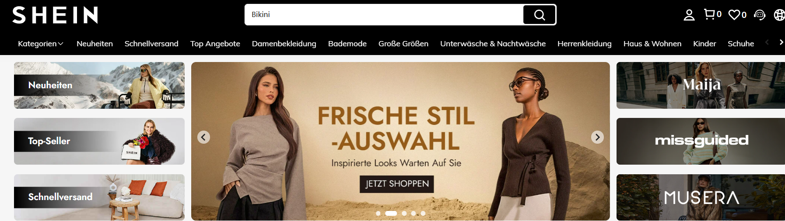Screen dimensions: 785x221
Task: Show previous banner slide arrow
Action: click(203, 137)
